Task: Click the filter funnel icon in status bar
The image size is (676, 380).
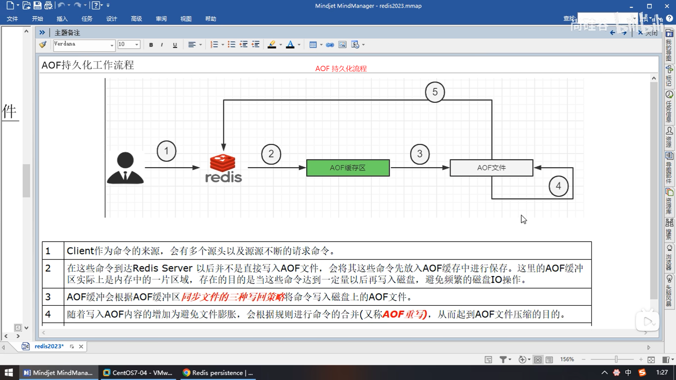Action: coord(503,359)
